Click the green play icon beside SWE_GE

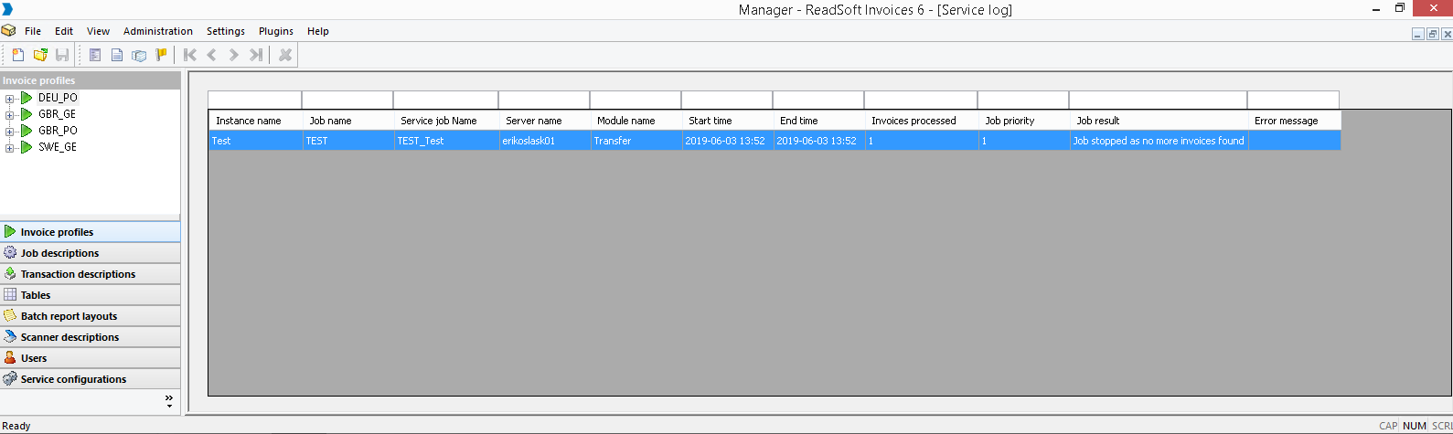click(x=27, y=147)
